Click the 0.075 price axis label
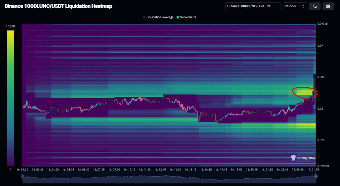The width and height of the screenshot is (340, 186). tap(321, 140)
